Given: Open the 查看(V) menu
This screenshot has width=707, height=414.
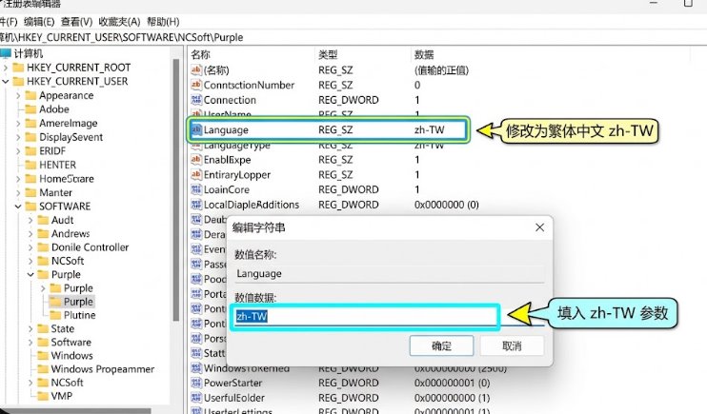Looking at the screenshot, I should point(76,22).
